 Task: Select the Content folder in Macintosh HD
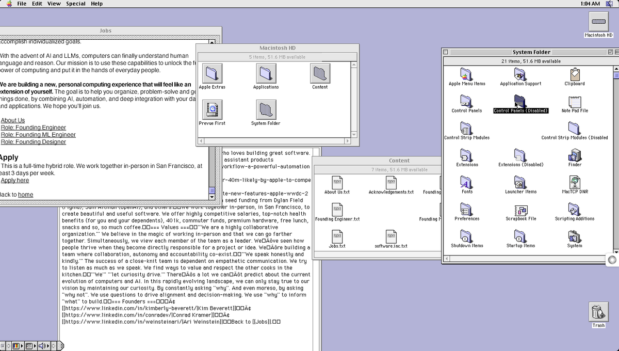point(320,73)
